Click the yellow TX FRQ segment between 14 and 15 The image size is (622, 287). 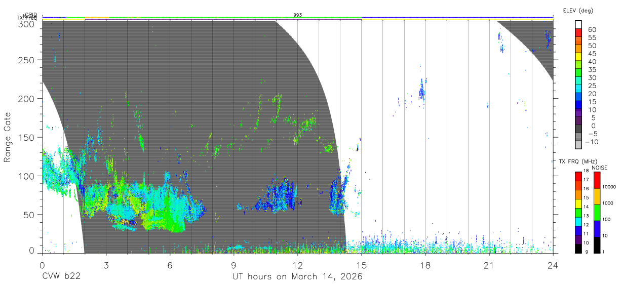(578, 203)
